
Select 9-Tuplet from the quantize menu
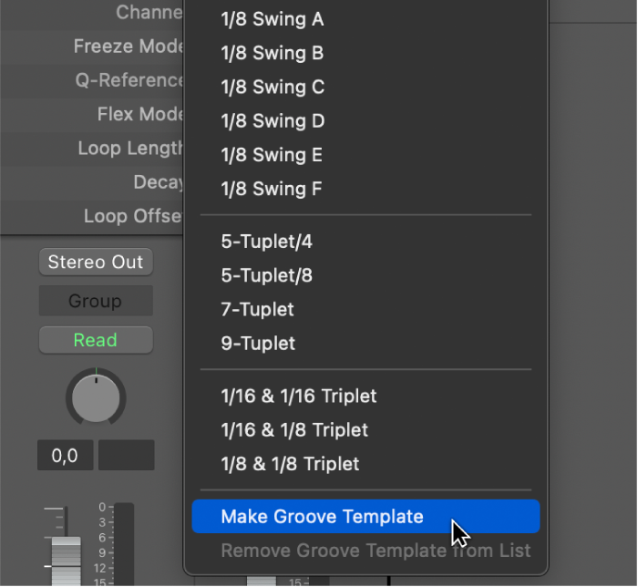click(x=258, y=343)
